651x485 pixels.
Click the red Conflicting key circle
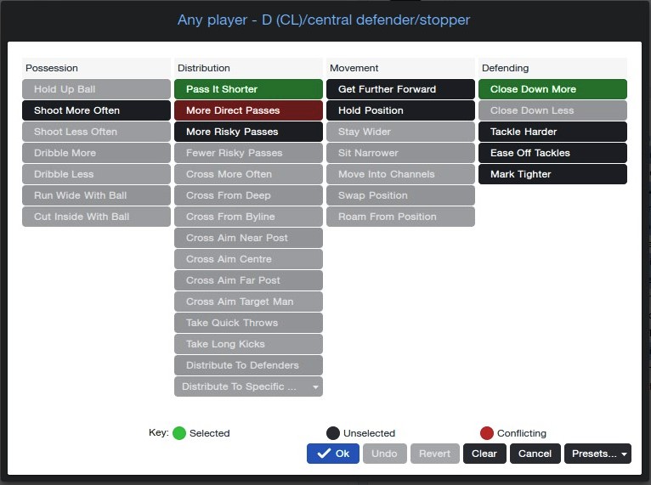click(487, 433)
